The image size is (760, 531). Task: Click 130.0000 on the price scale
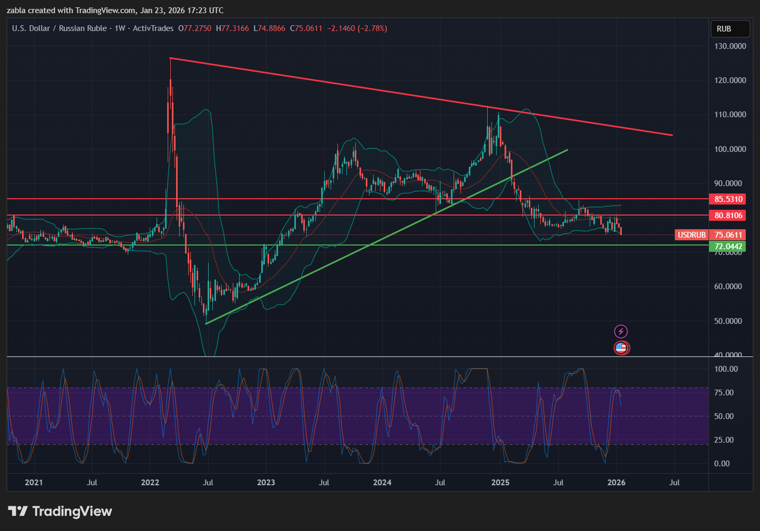(730, 46)
